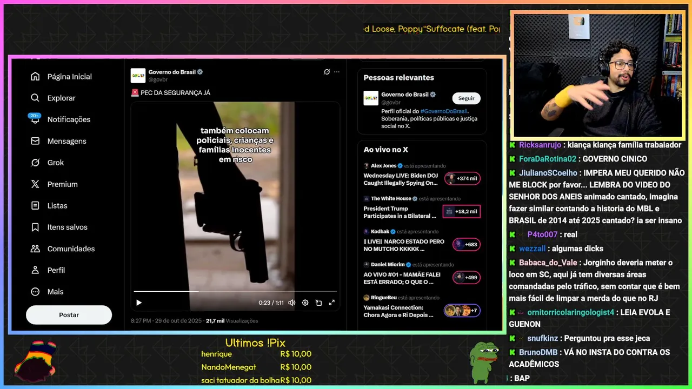The height and width of the screenshot is (389, 692).
Task: Open Página Inicial home icon
Action: point(35,77)
